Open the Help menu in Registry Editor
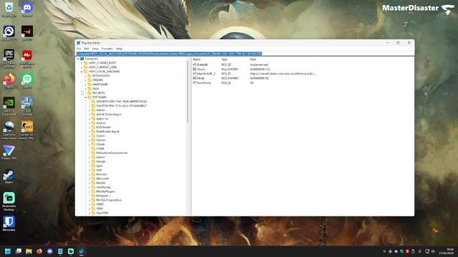Screen dimensions: 458x257 coord(119,49)
